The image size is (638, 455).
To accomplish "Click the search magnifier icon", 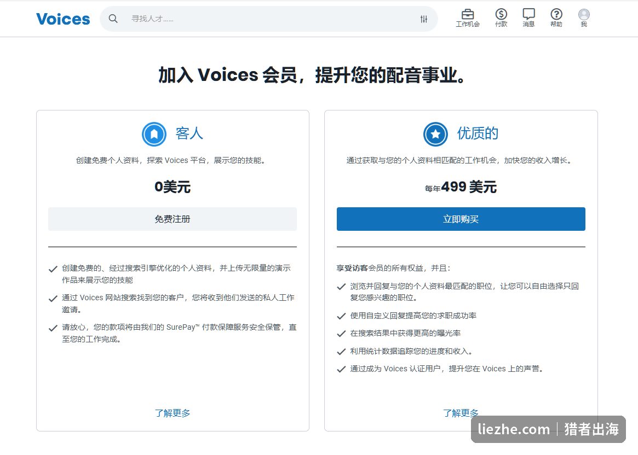I will pos(113,19).
